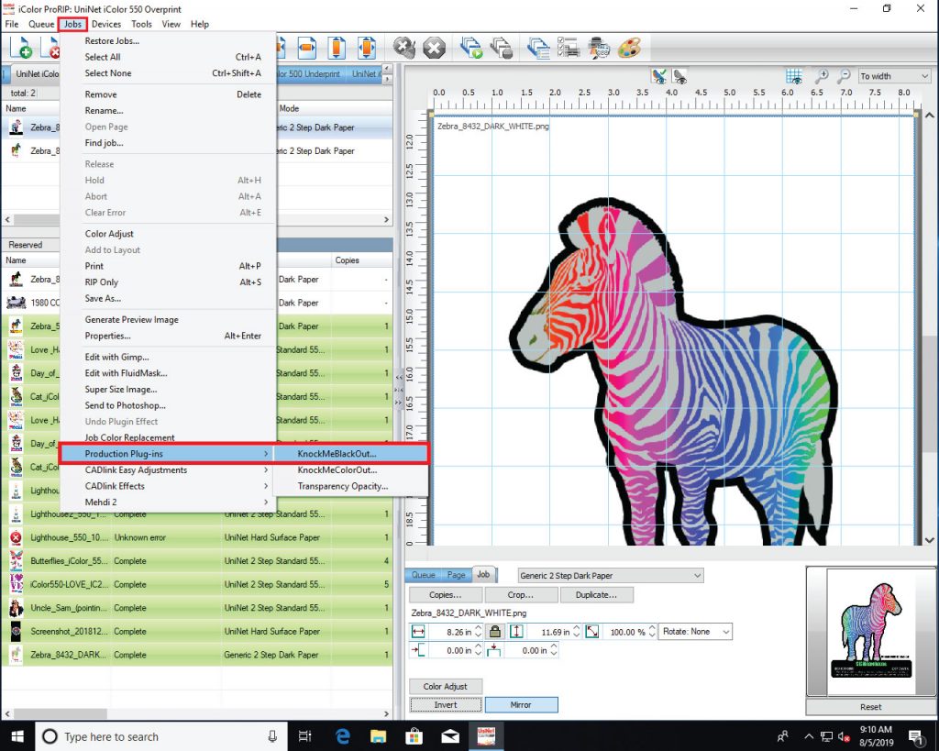The width and height of the screenshot is (939, 751).
Task: Increase the width value using stepper up arrow
Action: coord(478,627)
